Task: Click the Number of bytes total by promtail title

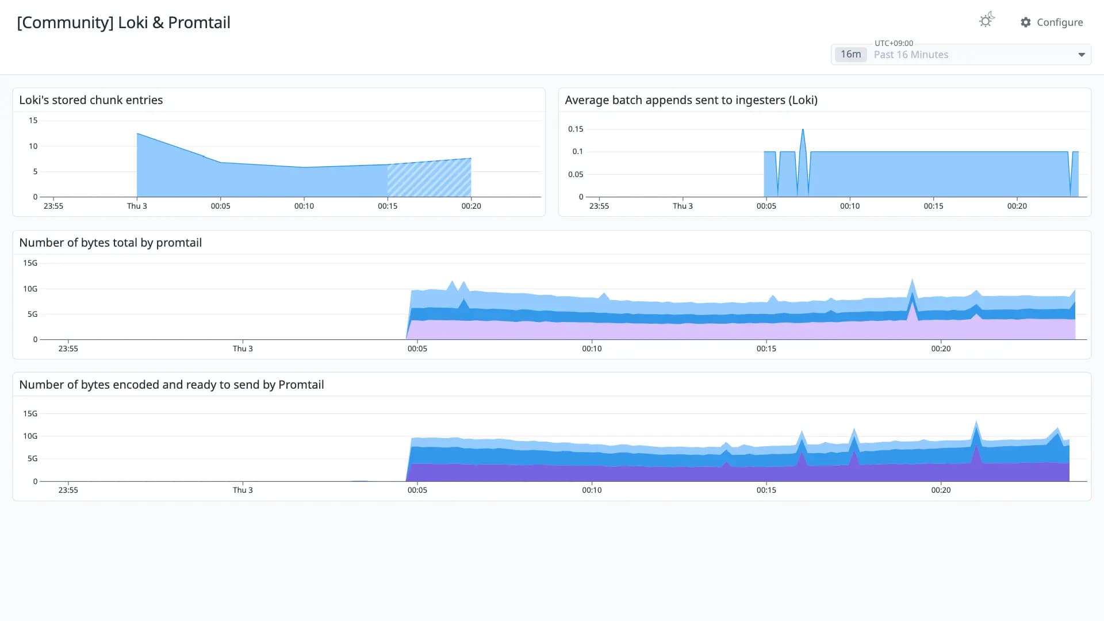Action: [x=110, y=243]
